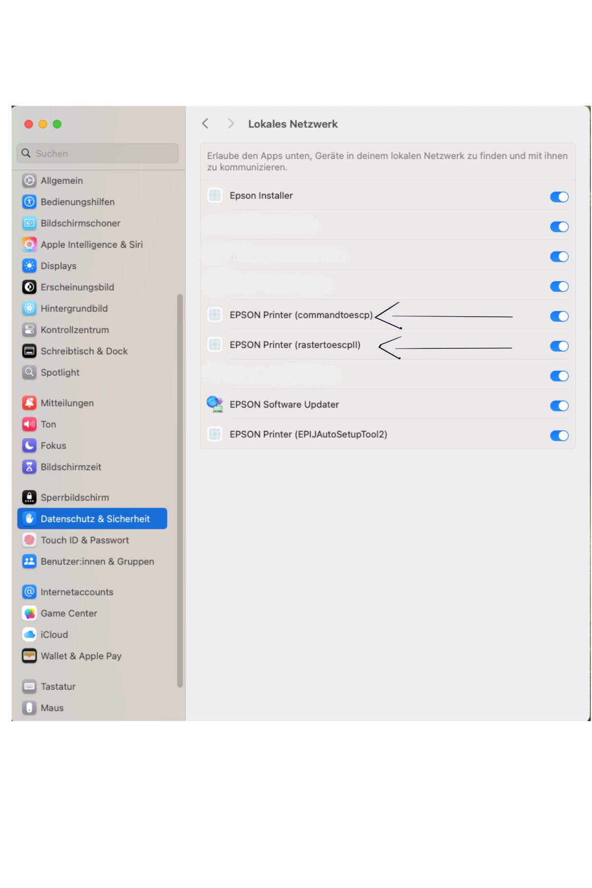Toggle EPSON Printer (commandtoescp) access
This screenshot has width=592, height=888.
559,316
